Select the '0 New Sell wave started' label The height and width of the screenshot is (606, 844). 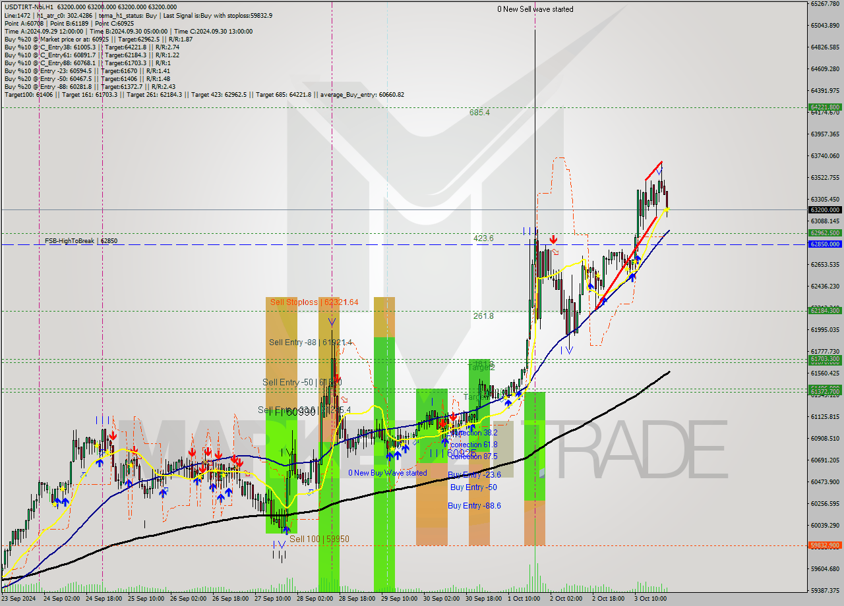tap(535, 9)
